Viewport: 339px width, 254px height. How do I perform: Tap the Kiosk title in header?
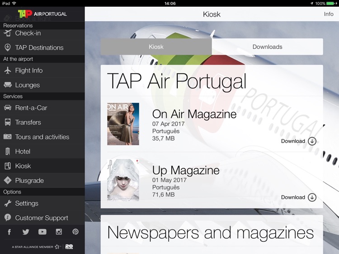(212, 14)
